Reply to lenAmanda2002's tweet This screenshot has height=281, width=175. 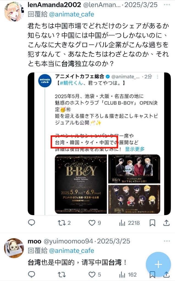(x=32, y=223)
